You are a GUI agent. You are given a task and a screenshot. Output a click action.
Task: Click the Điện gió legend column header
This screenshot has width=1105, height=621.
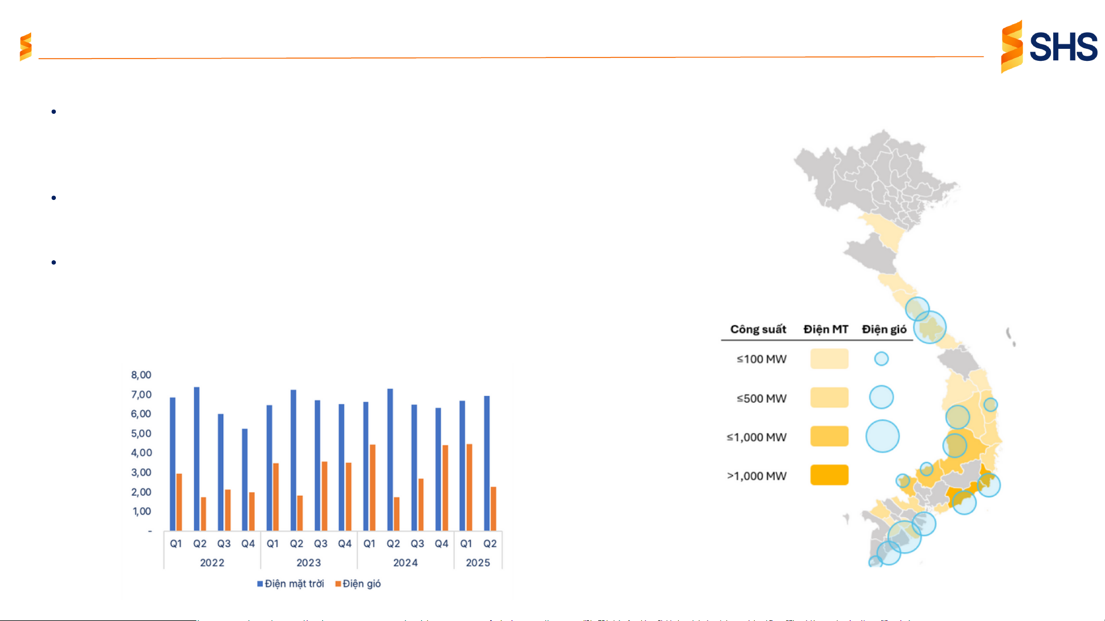(884, 329)
